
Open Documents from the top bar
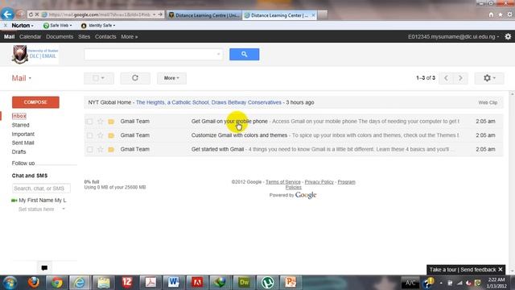coord(60,36)
